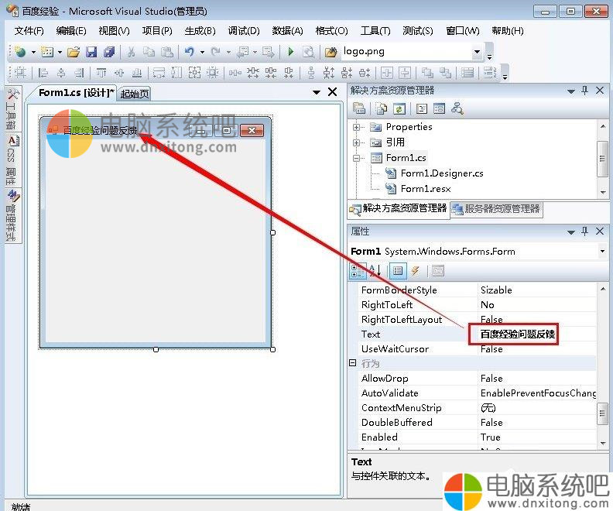Collapse the Form1.cs tree node

(356, 159)
